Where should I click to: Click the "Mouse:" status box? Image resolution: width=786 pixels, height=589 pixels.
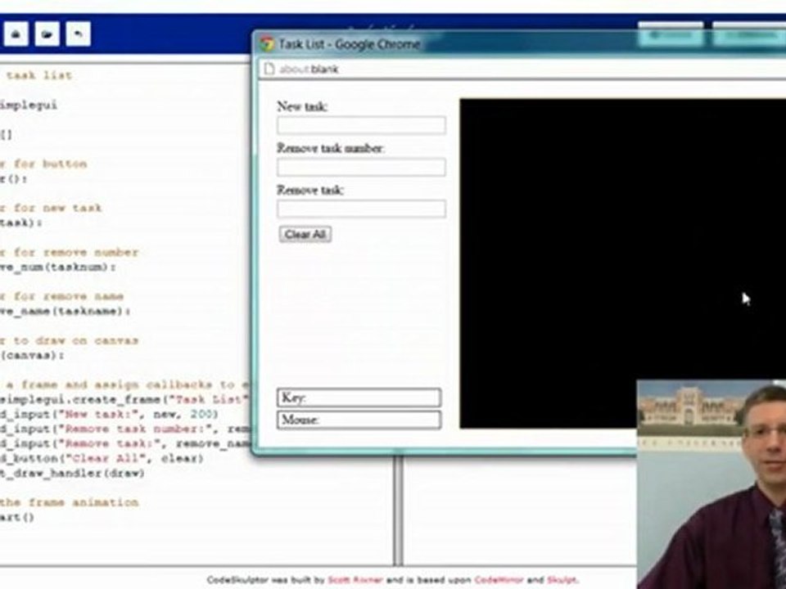point(359,420)
